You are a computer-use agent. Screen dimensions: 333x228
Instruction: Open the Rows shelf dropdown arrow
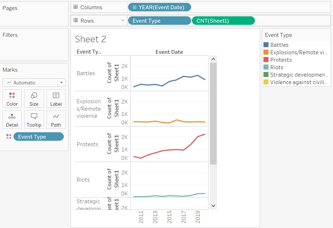(122, 21)
